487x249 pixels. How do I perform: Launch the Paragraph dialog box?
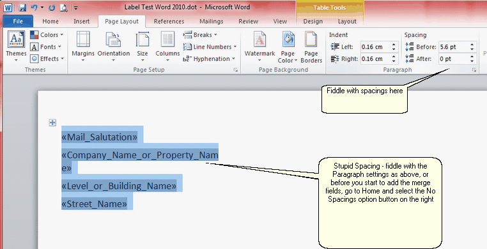point(474,70)
